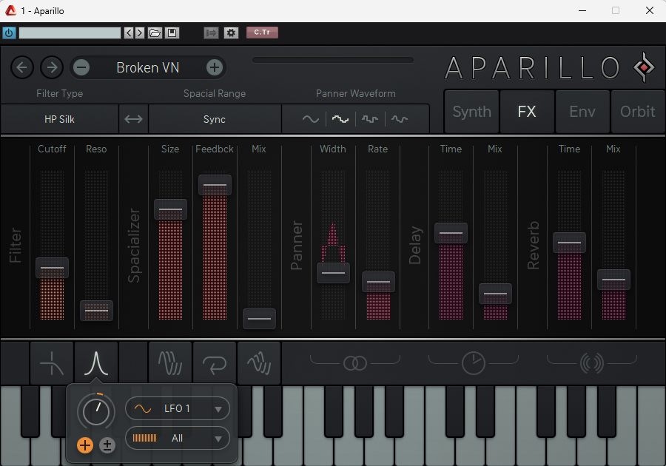The height and width of the screenshot is (466, 666).
Task: Click the Sync spacial range button
Action: point(215,119)
